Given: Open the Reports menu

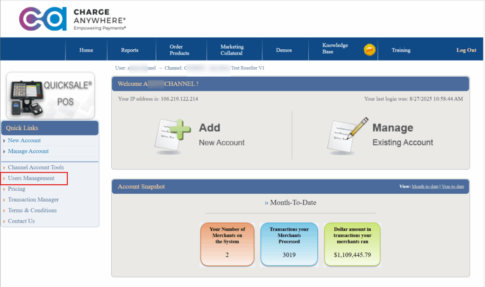Looking at the screenshot, I should [x=129, y=50].
